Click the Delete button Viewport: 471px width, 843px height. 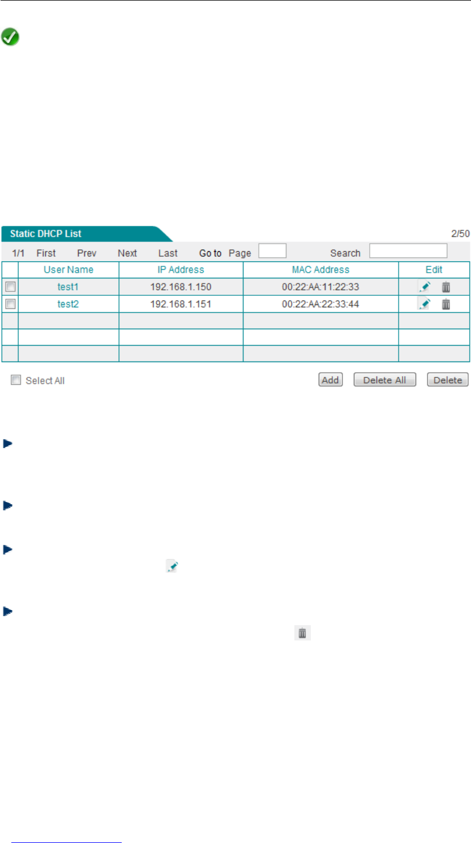click(x=448, y=380)
